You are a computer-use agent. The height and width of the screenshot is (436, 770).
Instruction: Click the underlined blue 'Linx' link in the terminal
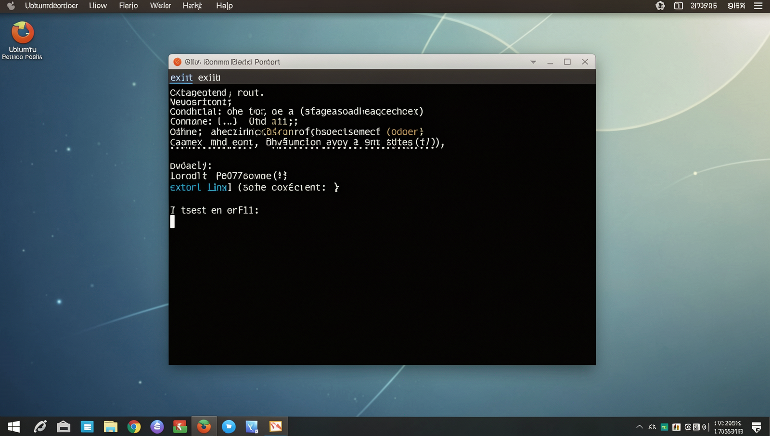pyautogui.click(x=218, y=187)
